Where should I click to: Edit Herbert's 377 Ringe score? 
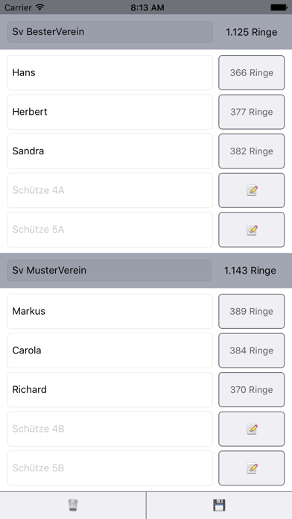pyautogui.click(x=252, y=112)
